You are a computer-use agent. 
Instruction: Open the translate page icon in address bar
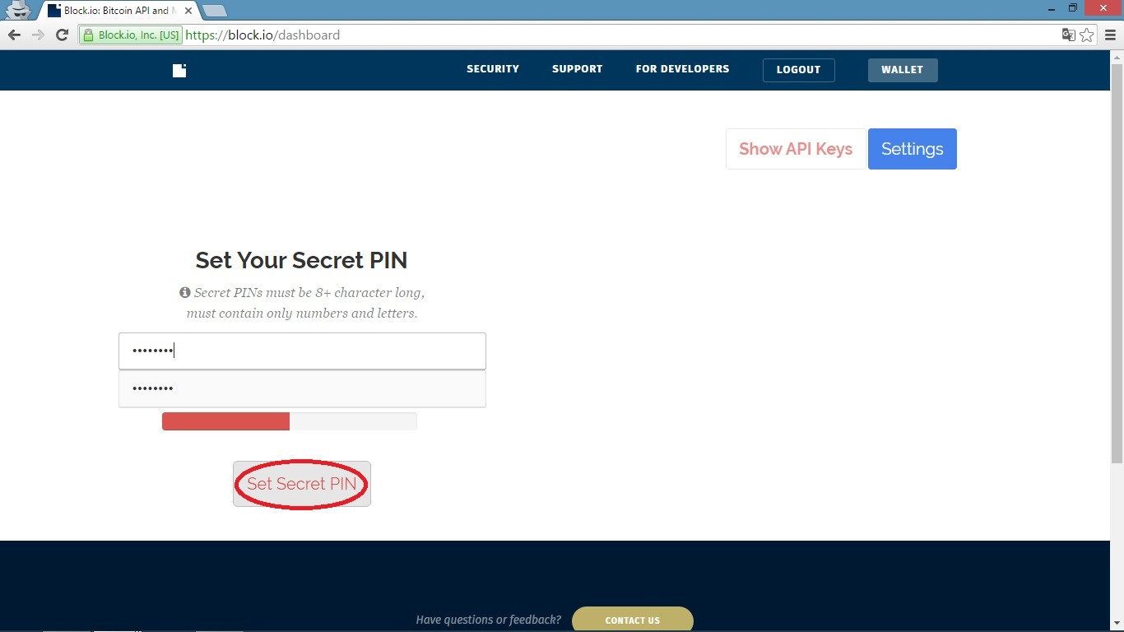pyautogui.click(x=1069, y=35)
